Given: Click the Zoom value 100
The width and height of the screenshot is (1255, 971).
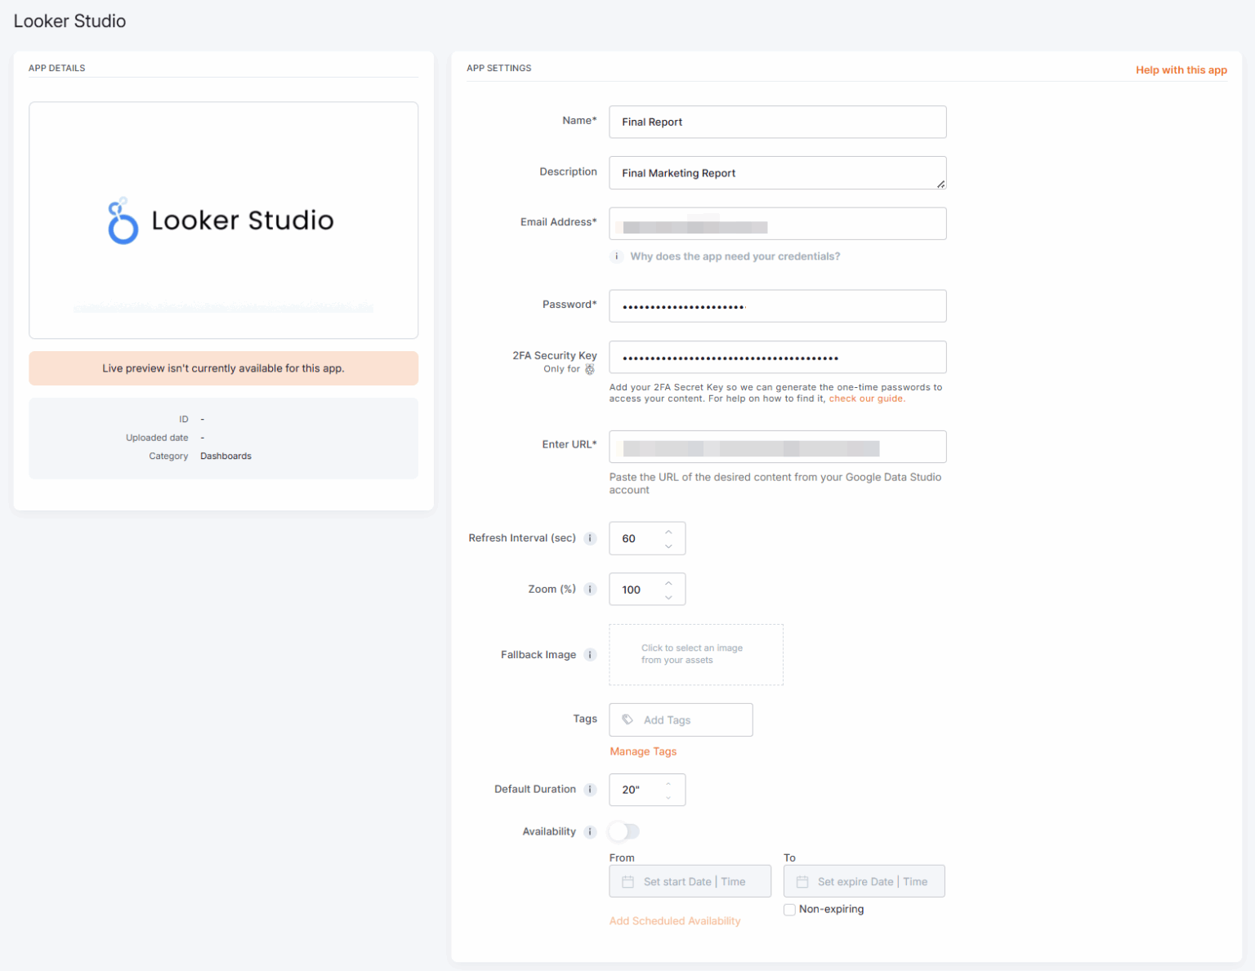Looking at the screenshot, I should (x=631, y=590).
